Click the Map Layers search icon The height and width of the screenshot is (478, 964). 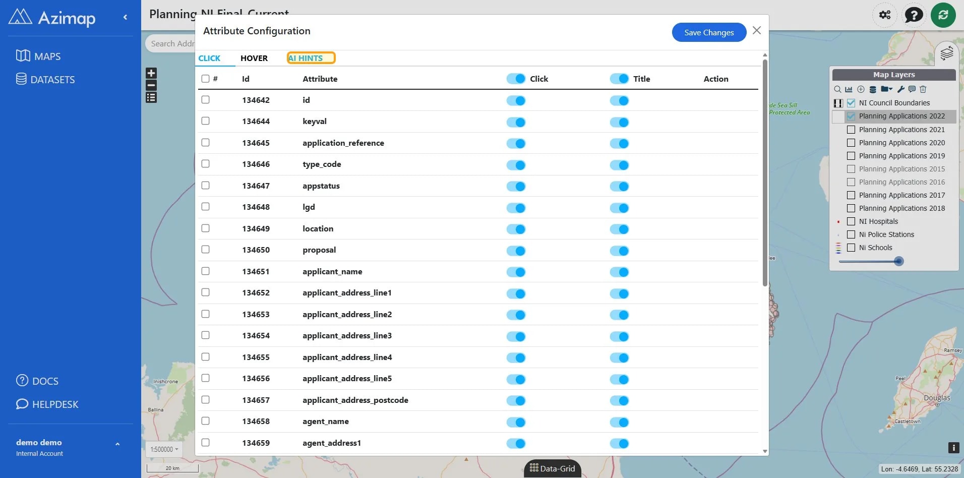coord(837,89)
